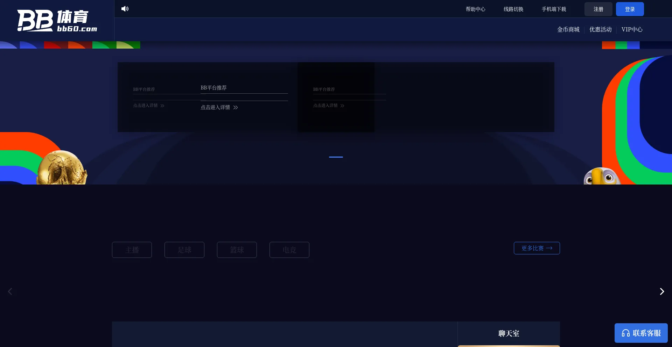This screenshot has height=347, width=672.
Task: Click the headset icon on 联系客服
Action: [626, 333]
